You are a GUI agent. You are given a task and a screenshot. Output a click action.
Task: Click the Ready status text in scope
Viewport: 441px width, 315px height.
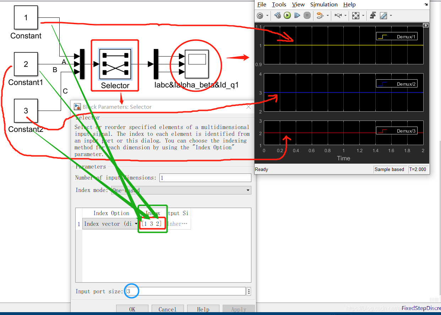coord(262,169)
